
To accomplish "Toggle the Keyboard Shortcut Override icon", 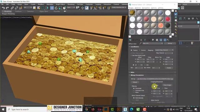I will pos(87,8).
